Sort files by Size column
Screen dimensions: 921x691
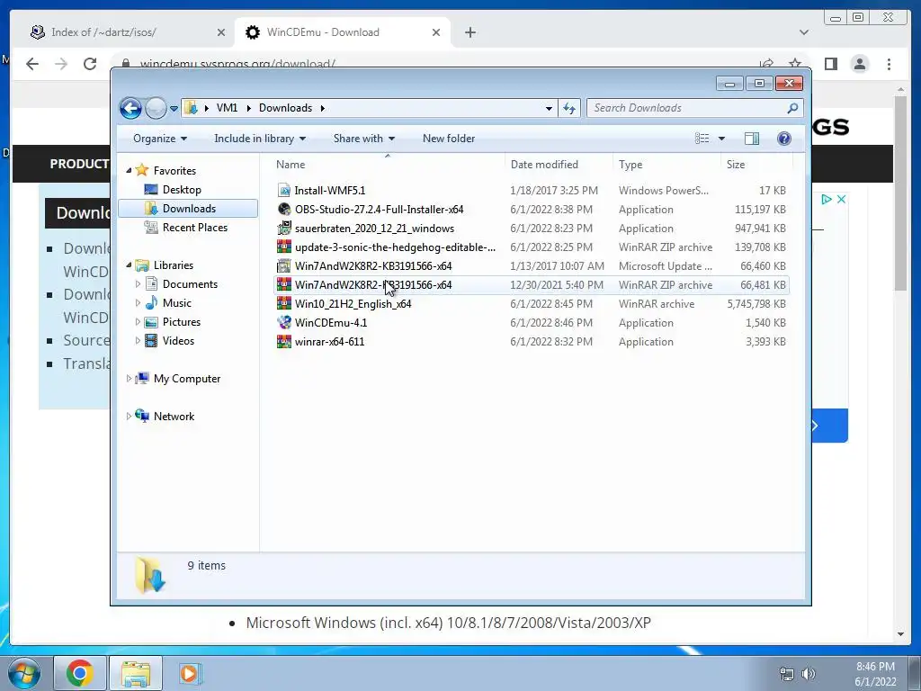tap(756, 165)
